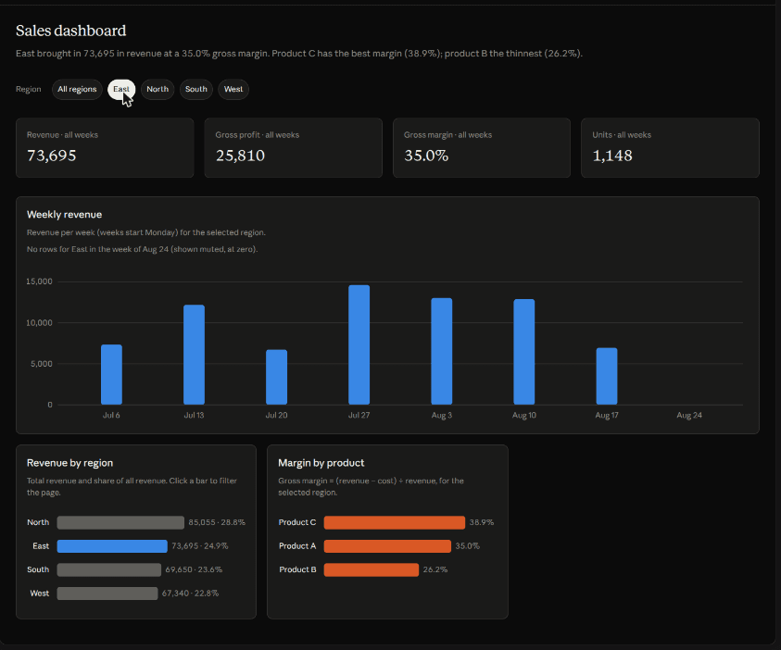Click the Jul 27 x-axis label
The image size is (781, 650).
[359, 415]
